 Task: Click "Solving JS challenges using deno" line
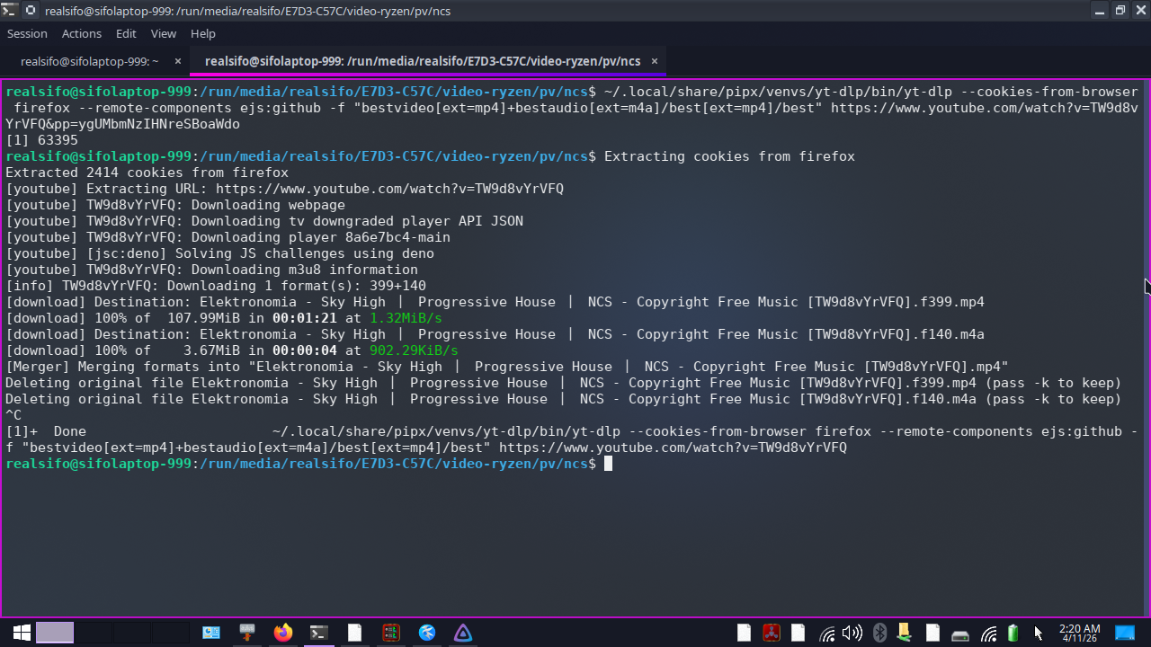coord(219,253)
